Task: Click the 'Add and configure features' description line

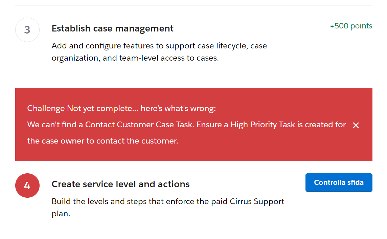Action: (159, 46)
